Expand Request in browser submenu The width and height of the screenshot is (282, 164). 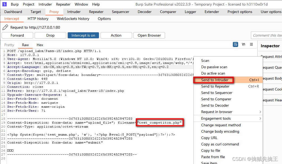tap(228, 112)
